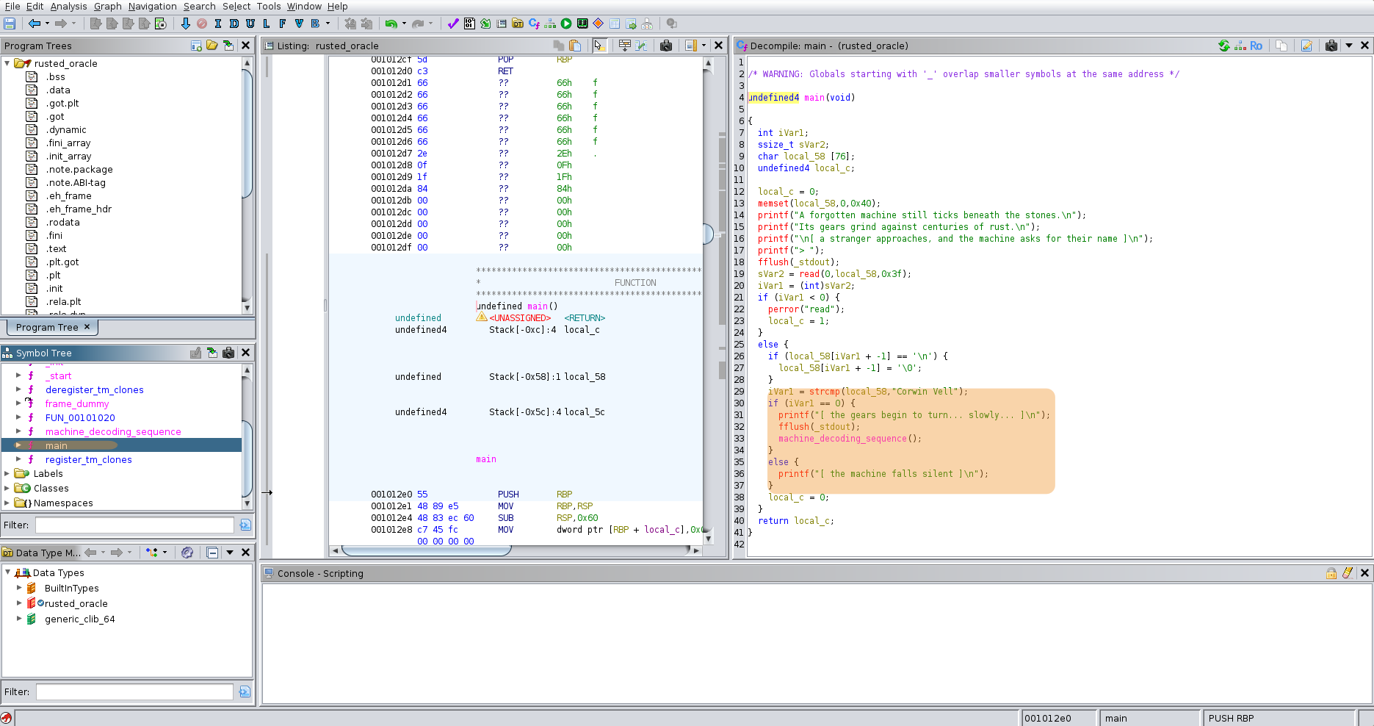Open the Analysis menu
The image size is (1374, 726).
click(68, 6)
